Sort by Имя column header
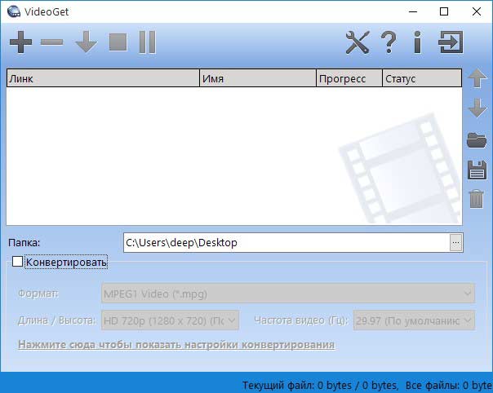The image size is (493, 393). click(x=258, y=78)
